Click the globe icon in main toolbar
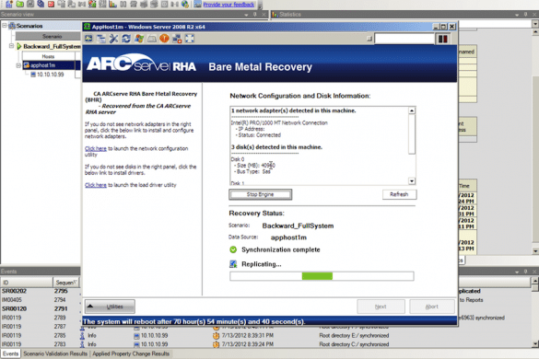This screenshot has width=539, height=359. [185, 4]
